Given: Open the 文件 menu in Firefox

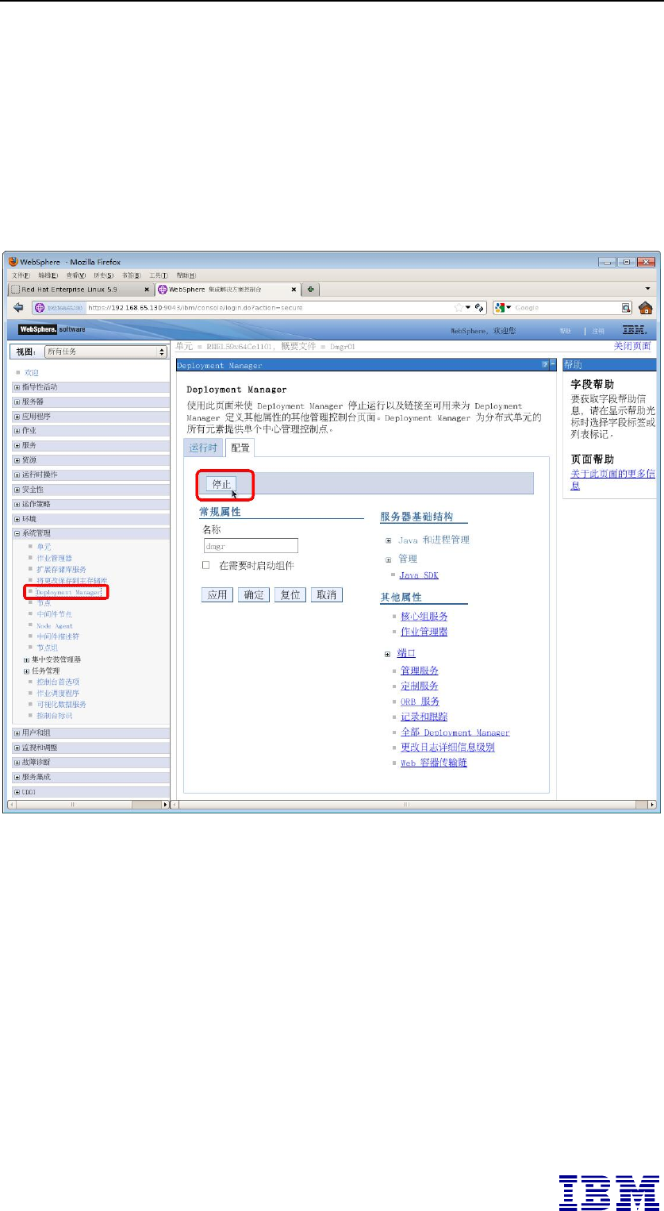Looking at the screenshot, I should click(20, 275).
